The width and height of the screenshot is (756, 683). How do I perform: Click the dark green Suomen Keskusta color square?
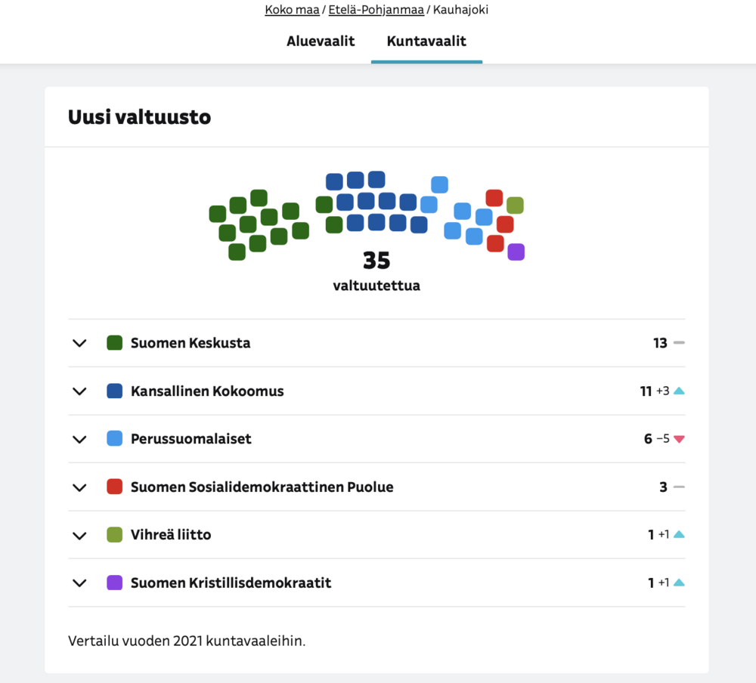(115, 343)
